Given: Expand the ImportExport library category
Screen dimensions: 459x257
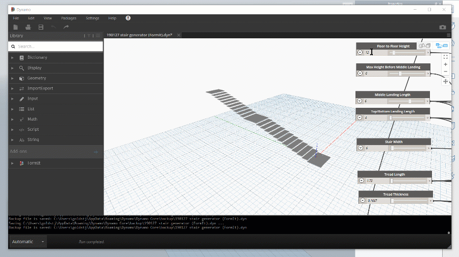Looking at the screenshot, I should click(x=12, y=88).
